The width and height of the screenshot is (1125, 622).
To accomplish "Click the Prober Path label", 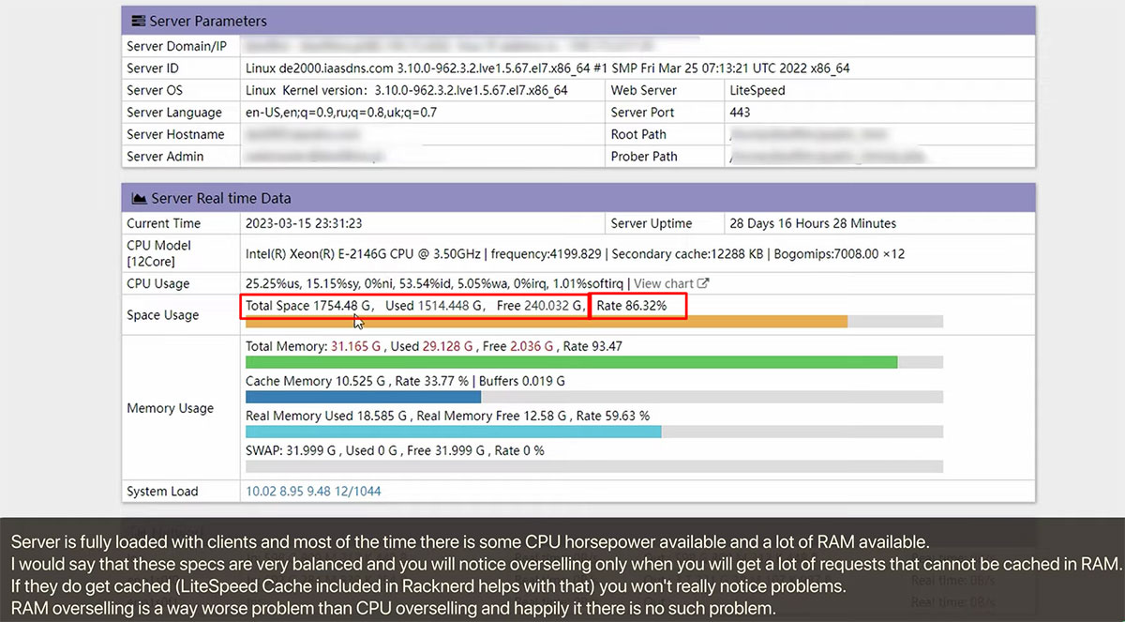I will click(x=644, y=157).
